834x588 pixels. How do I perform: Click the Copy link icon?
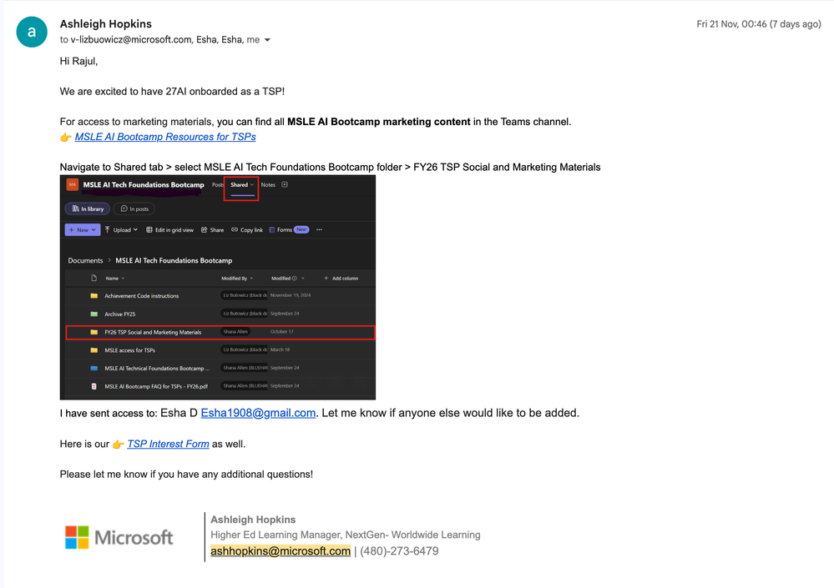tap(235, 230)
